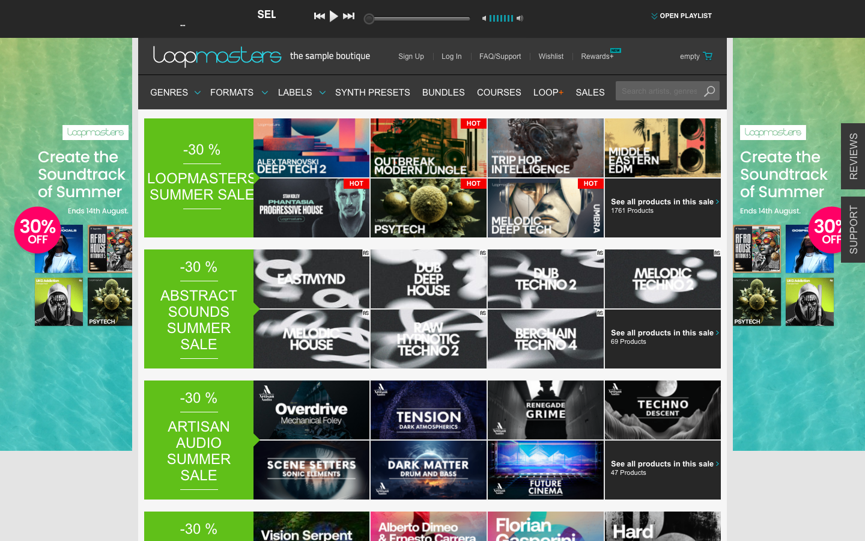Viewport: 865px width, 541px height.
Task: See all 69 products in Abstract Sounds sale
Action: (663, 339)
